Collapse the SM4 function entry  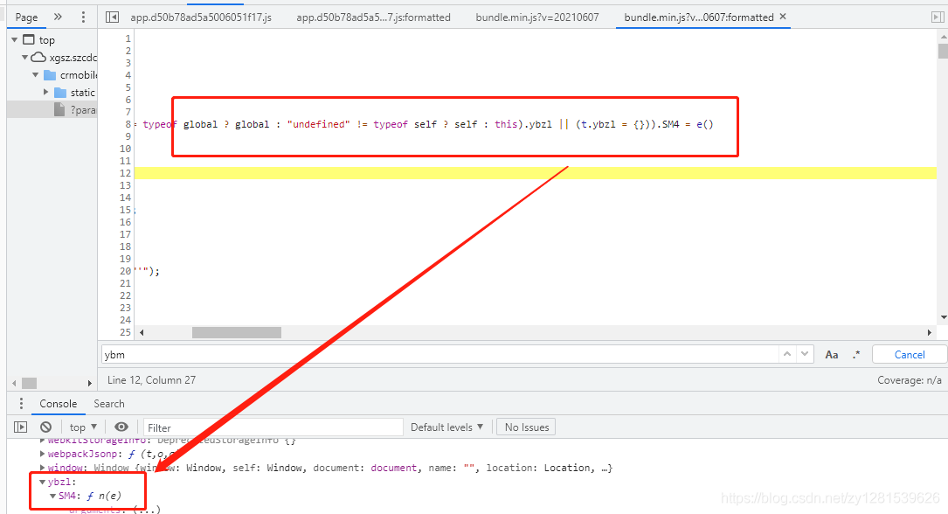(53, 496)
